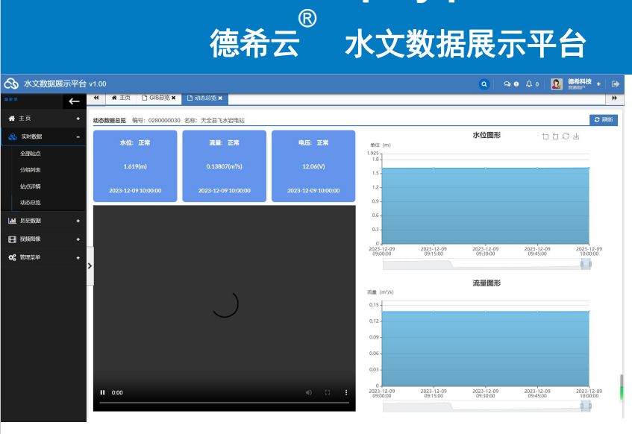The width and height of the screenshot is (632, 434).
Task: Click the page vertical scrollbar
Action: pos(622,387)
